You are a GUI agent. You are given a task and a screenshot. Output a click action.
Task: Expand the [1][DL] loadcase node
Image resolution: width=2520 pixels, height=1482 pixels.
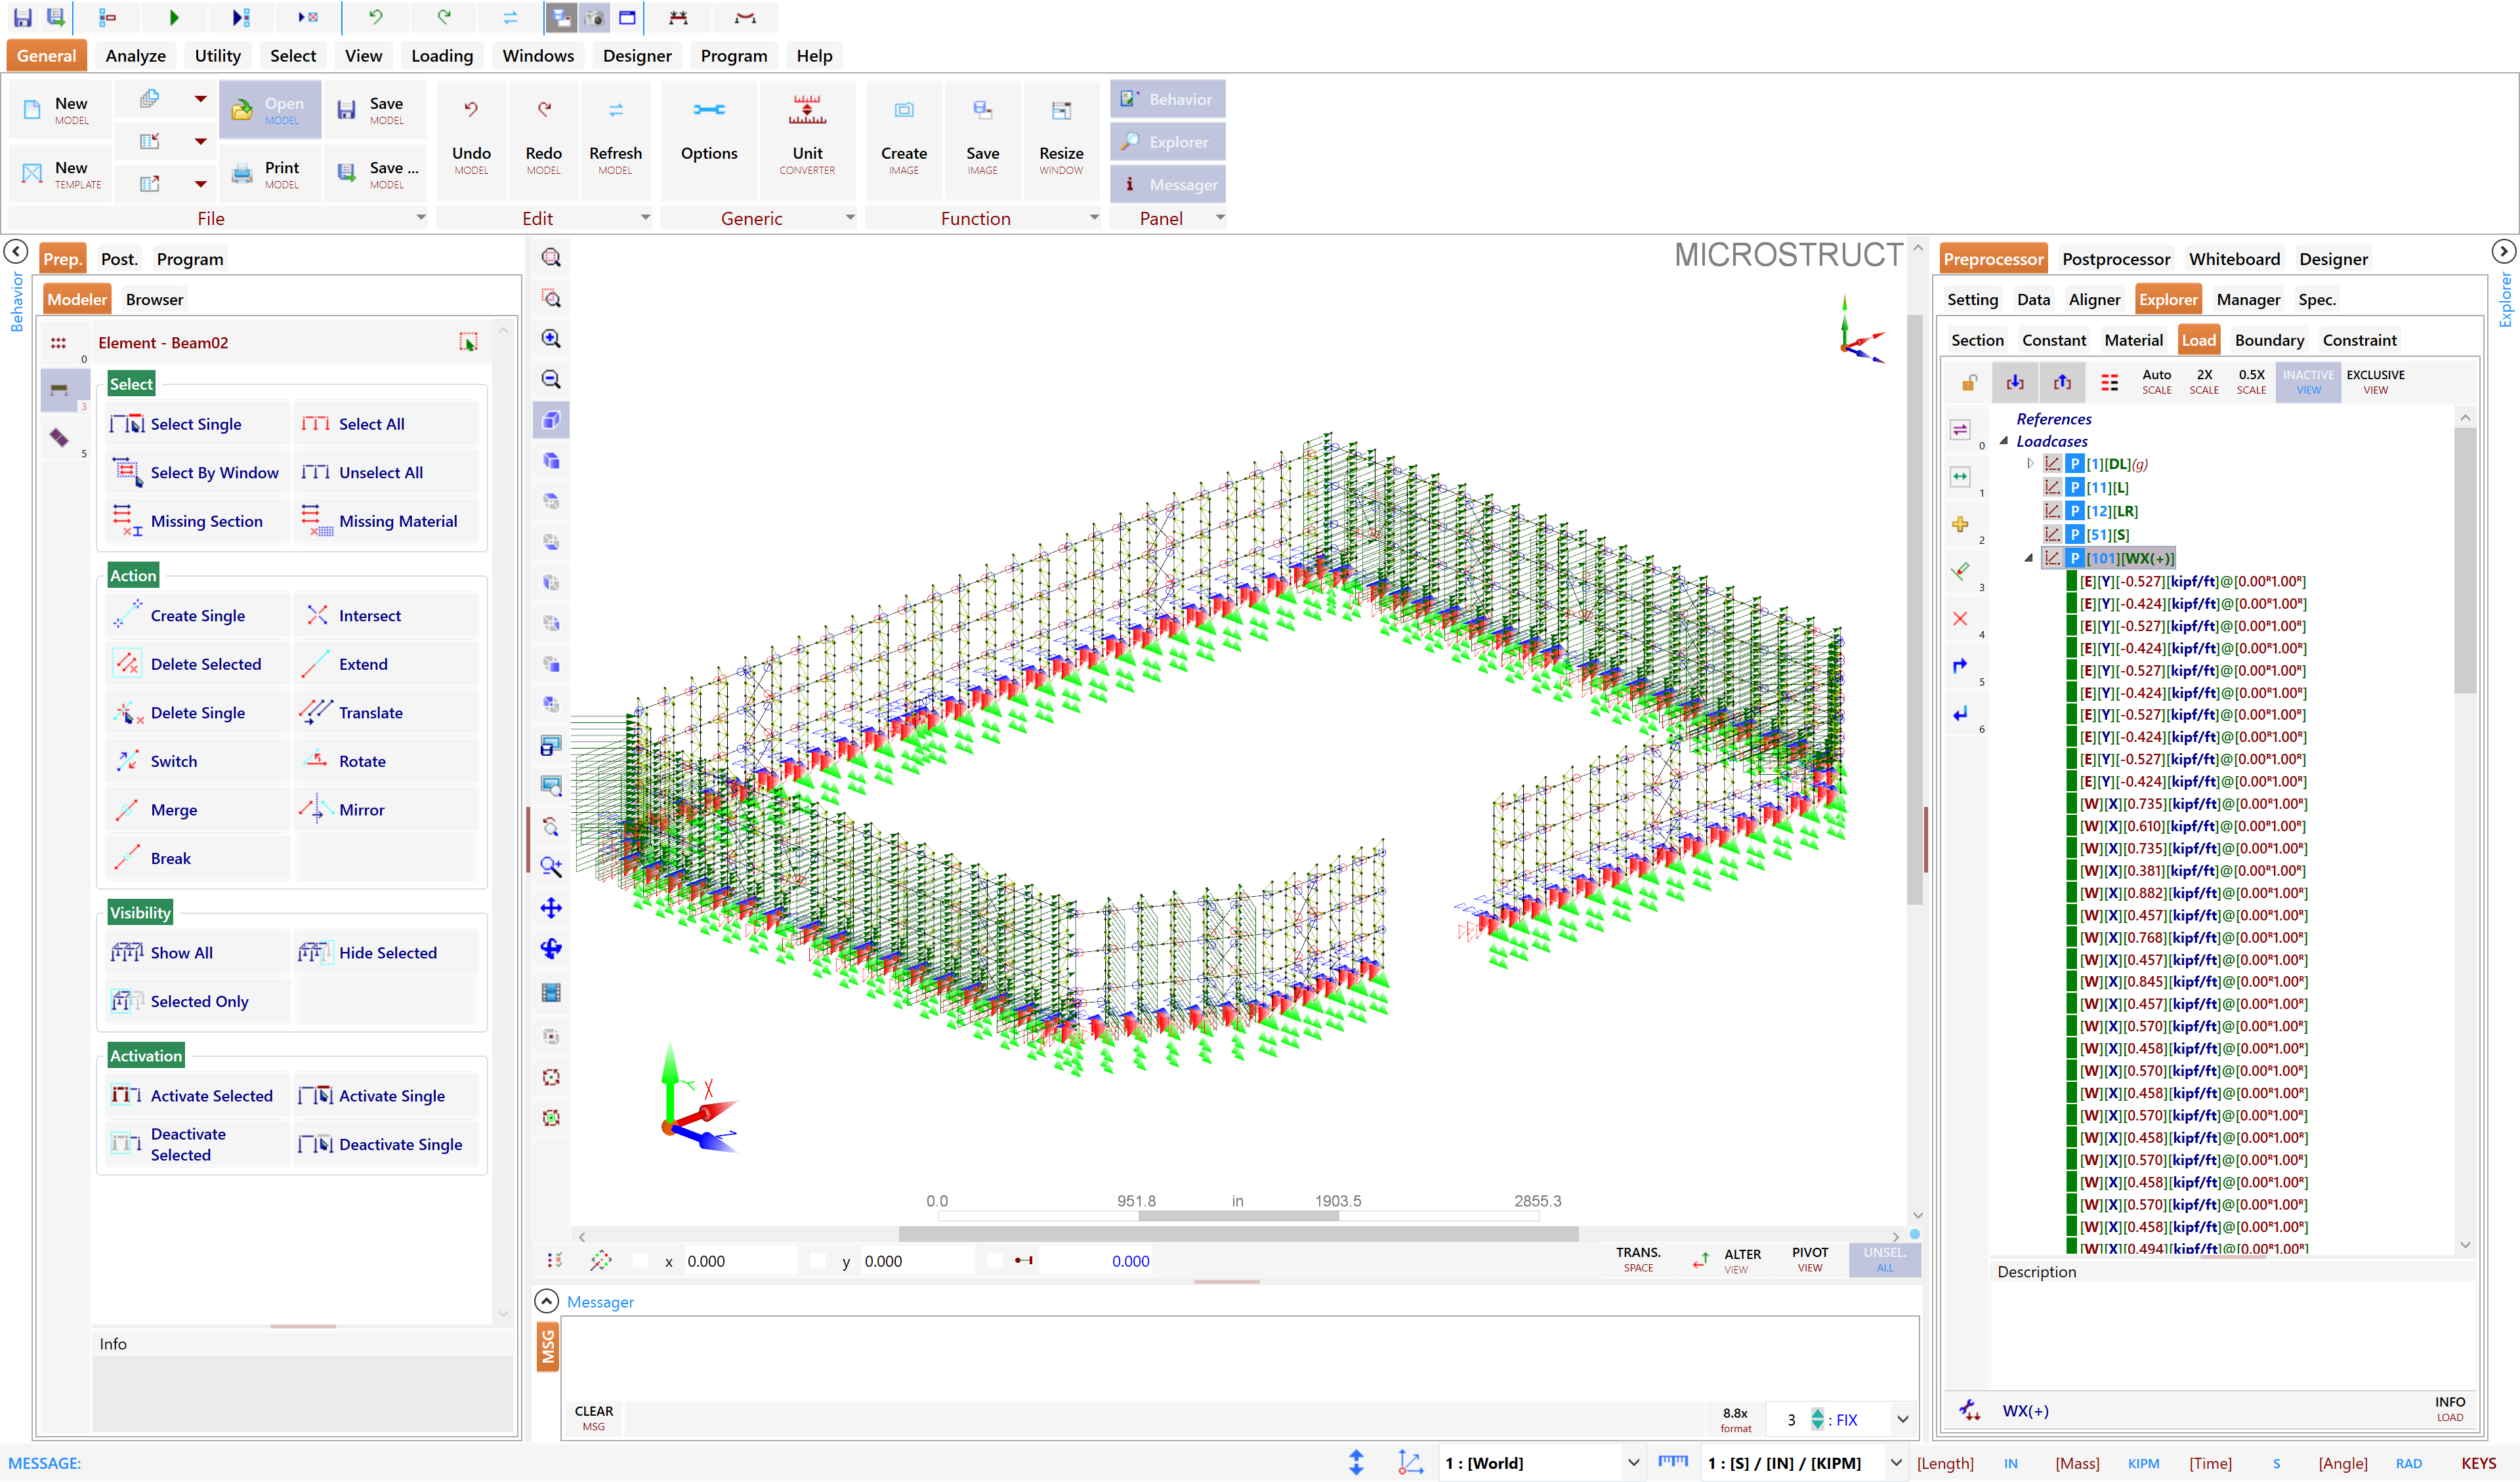(x=2030, y=464)
